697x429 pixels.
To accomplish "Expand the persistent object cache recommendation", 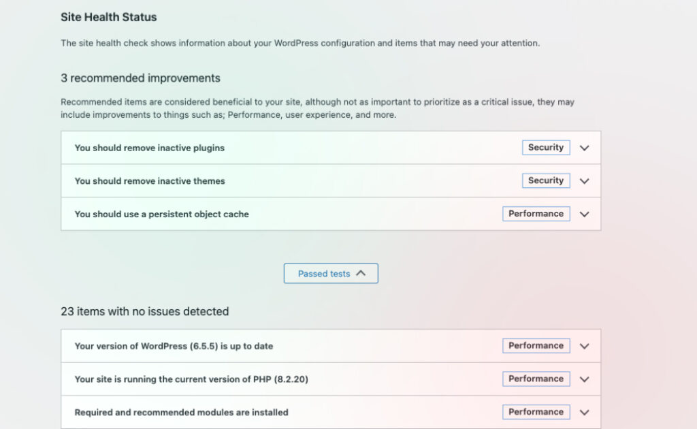I will coord(584,214).
